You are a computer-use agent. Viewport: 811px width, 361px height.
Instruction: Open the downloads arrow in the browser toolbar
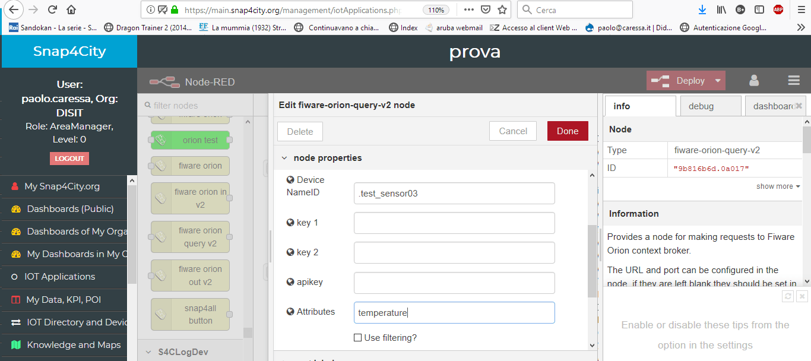(x=702, y=9)
